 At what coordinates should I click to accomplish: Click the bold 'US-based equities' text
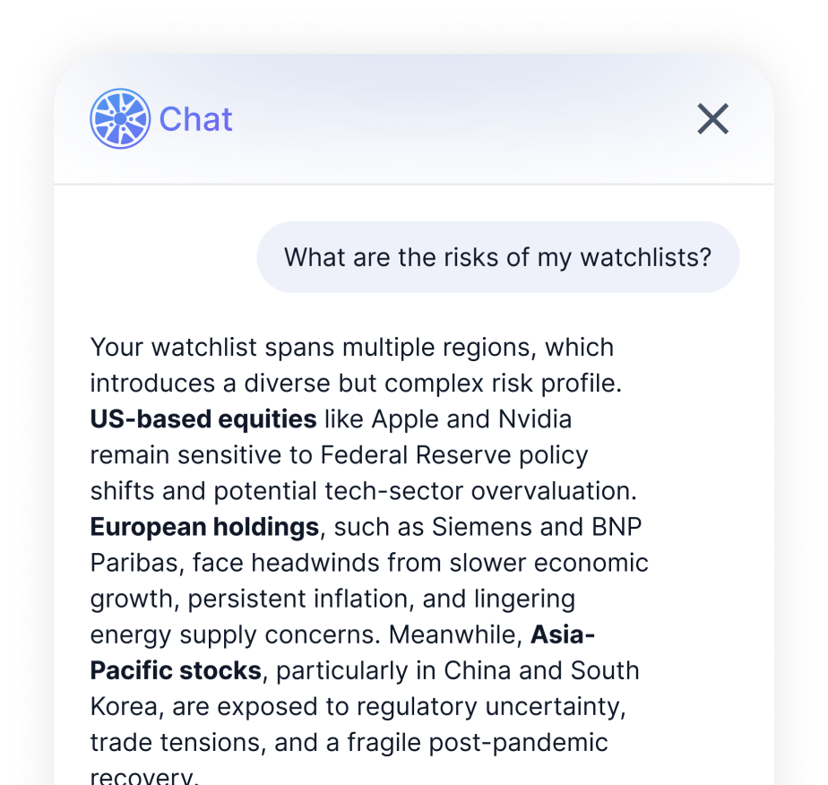click(x=203, y=419)
